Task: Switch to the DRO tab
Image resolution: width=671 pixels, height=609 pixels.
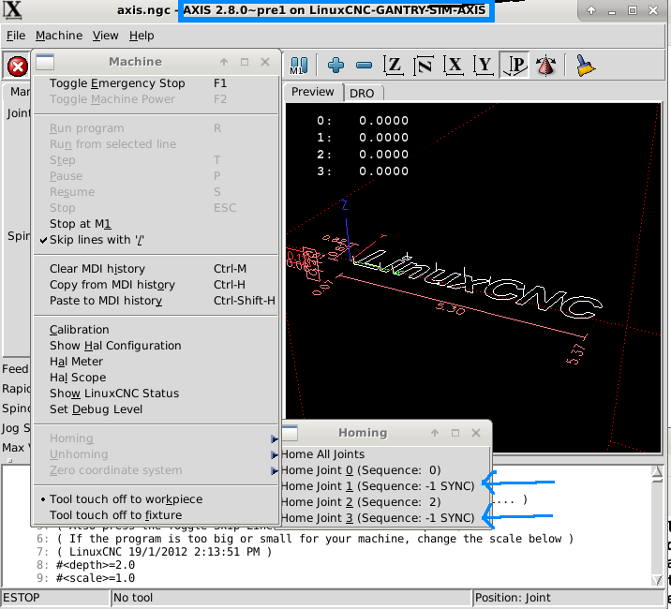Action: [362, 93]
